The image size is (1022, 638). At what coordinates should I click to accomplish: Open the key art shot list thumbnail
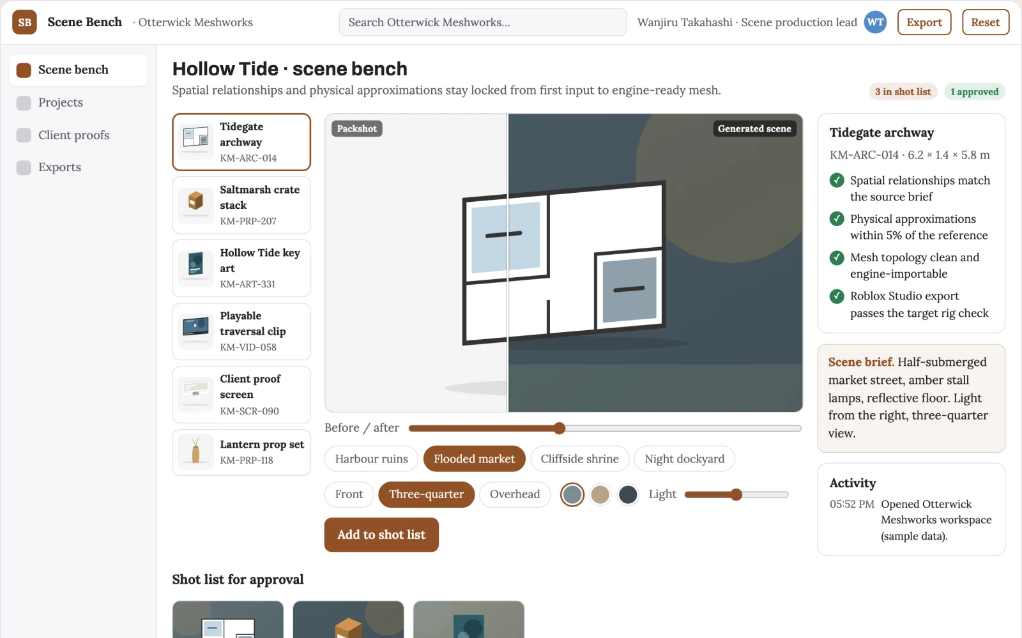click(x=469, y=619)
